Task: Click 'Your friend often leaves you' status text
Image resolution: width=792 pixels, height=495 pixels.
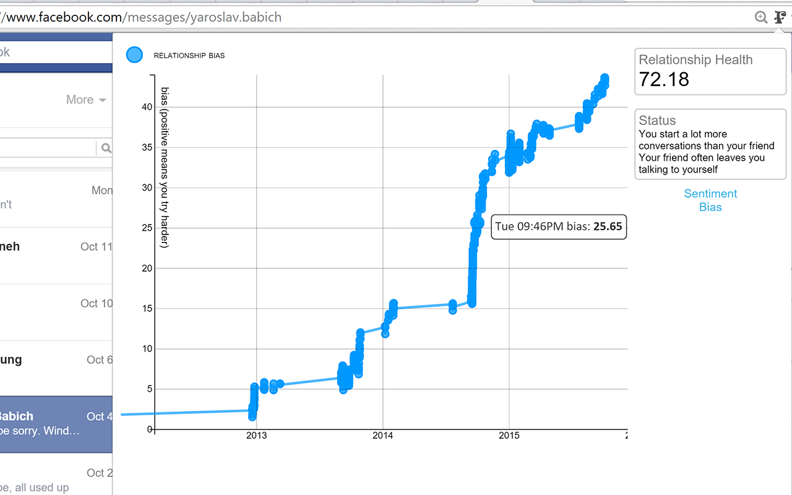Action: (x=702, y=158)
